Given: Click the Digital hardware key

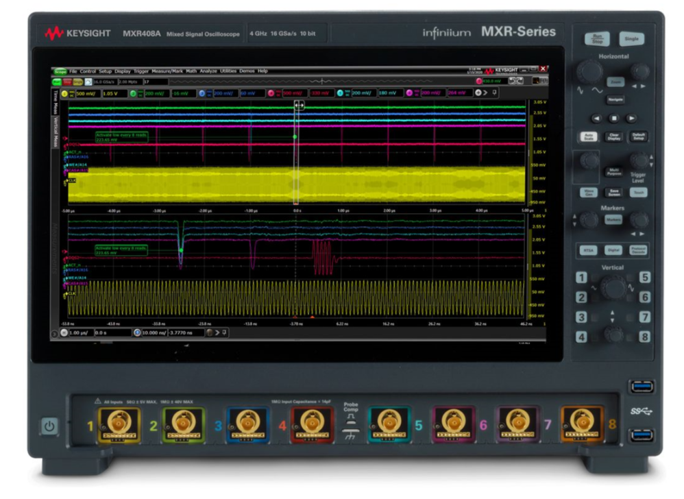Looking at the screenshot, I should point(613,250).
